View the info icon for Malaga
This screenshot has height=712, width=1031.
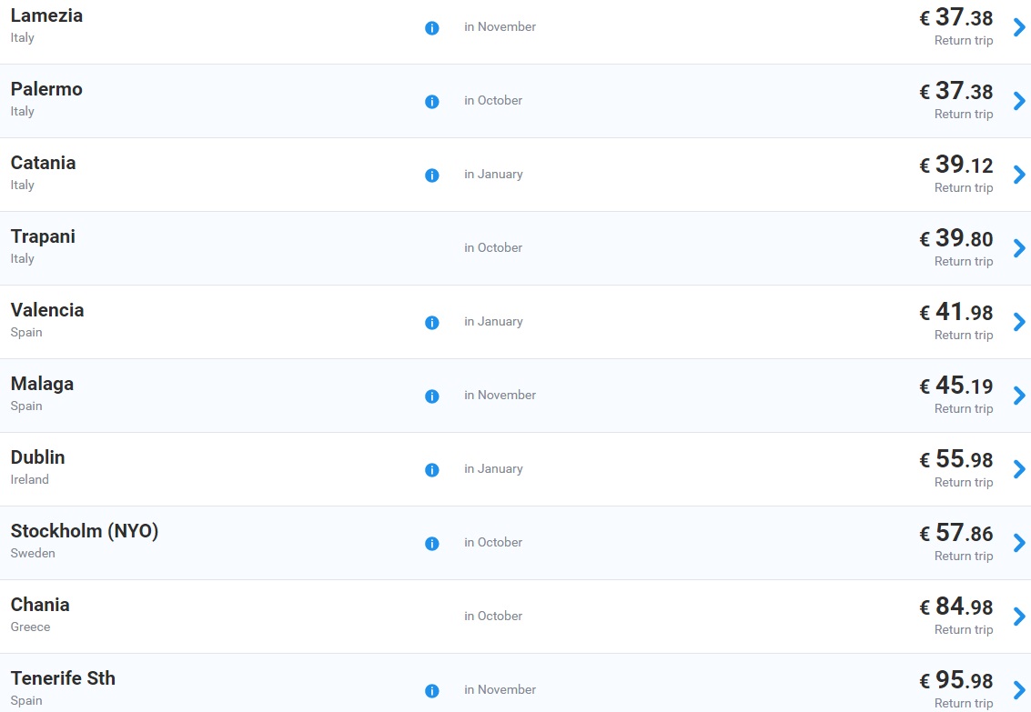click(x=432, y=396)
